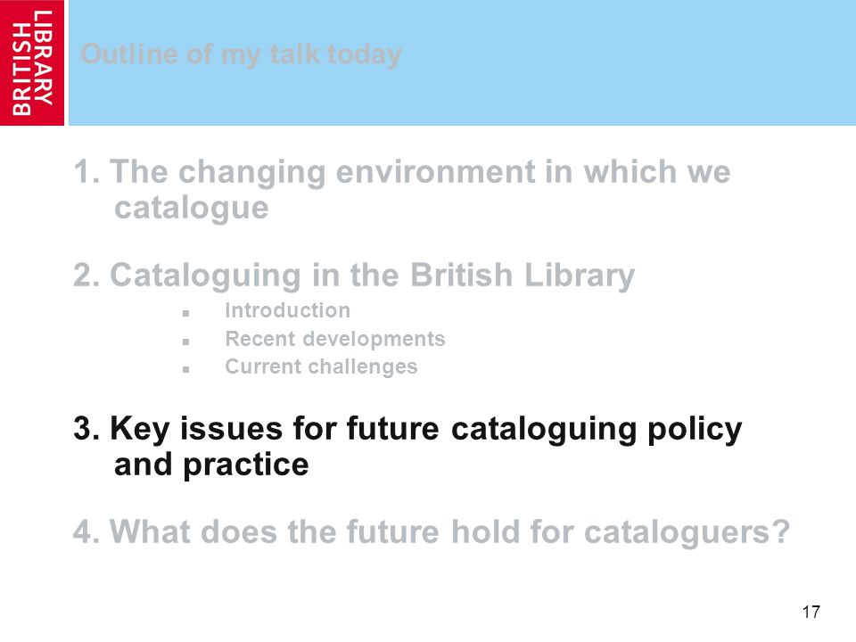Screen dimensions: 856x642
Task: Click item 2 'Cataloguing in the British Library'
Action: 354,276
